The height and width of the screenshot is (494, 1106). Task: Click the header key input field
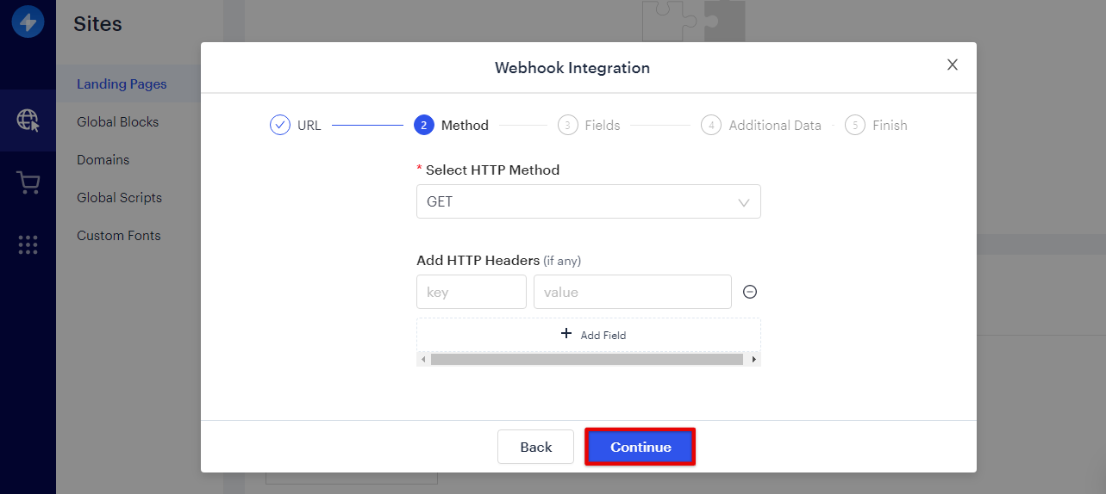(x=472, y=292)
